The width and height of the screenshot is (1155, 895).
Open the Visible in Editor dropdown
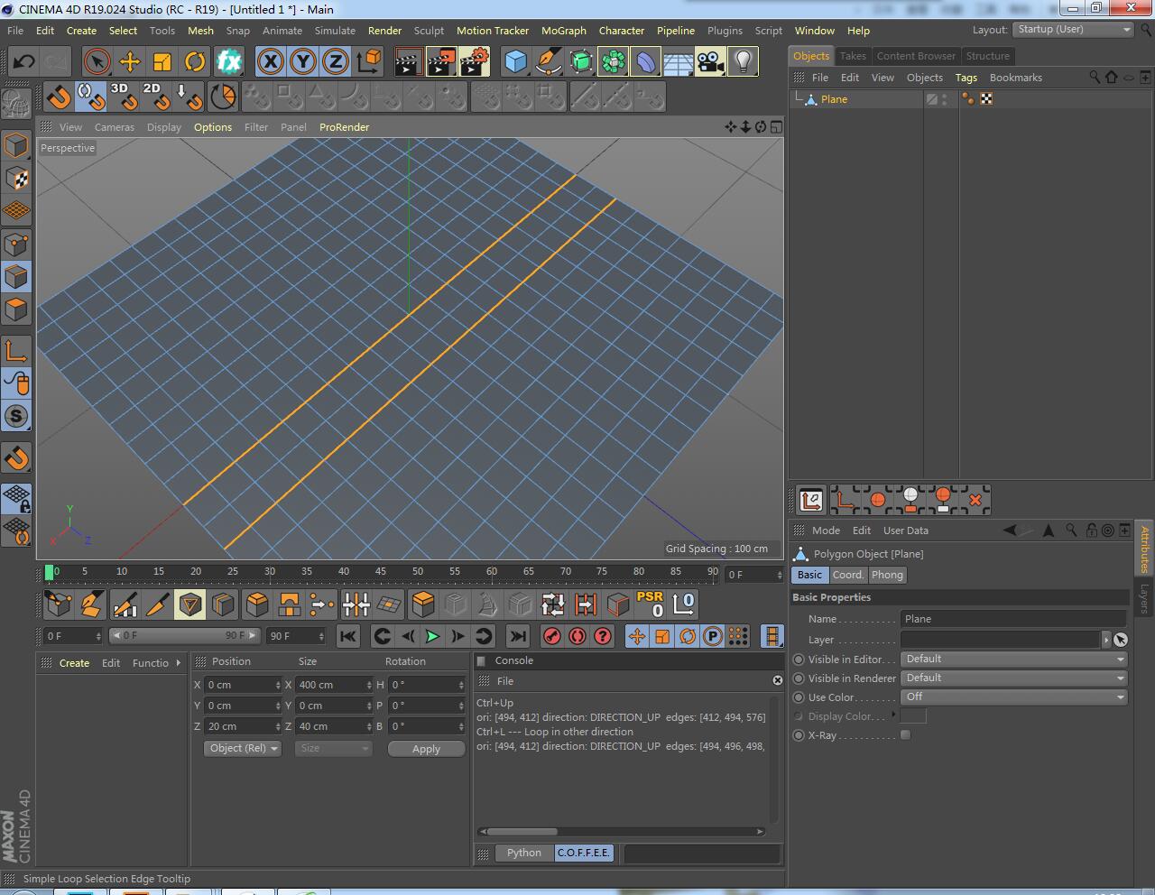1012,659
